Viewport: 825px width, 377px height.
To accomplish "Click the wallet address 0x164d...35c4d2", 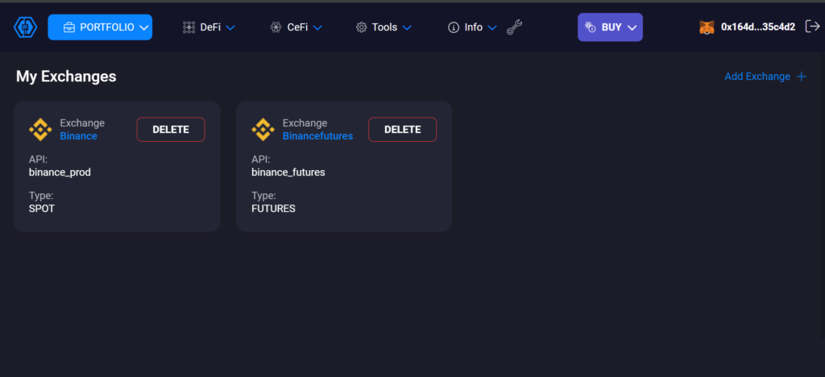I will tap(758, 27).
